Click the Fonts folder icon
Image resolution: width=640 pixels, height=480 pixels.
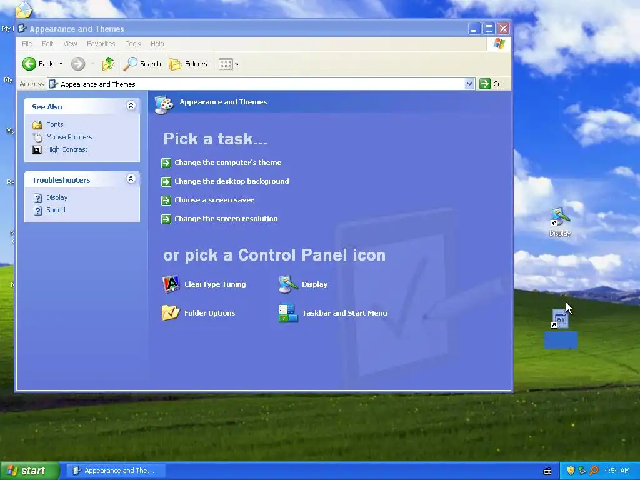tap(37, 124)
